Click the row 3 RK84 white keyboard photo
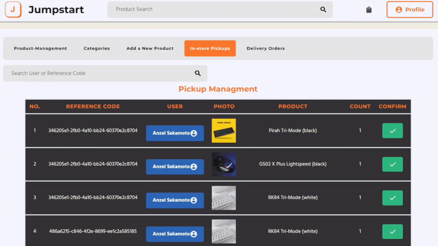438x246 pixels. tap(224, 198)
